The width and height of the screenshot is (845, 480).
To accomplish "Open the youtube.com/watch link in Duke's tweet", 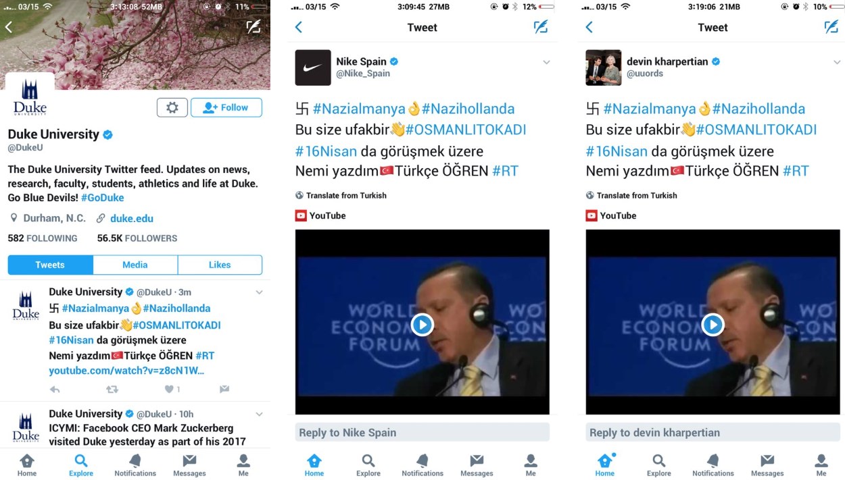I will pos(126,371).
